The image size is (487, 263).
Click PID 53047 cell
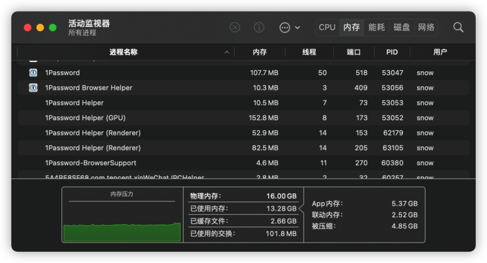coord(393,73)
